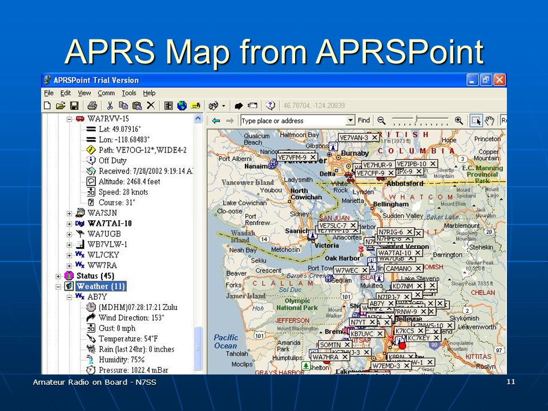Click the Open folder toolbar icon

[x=61, y=106]
